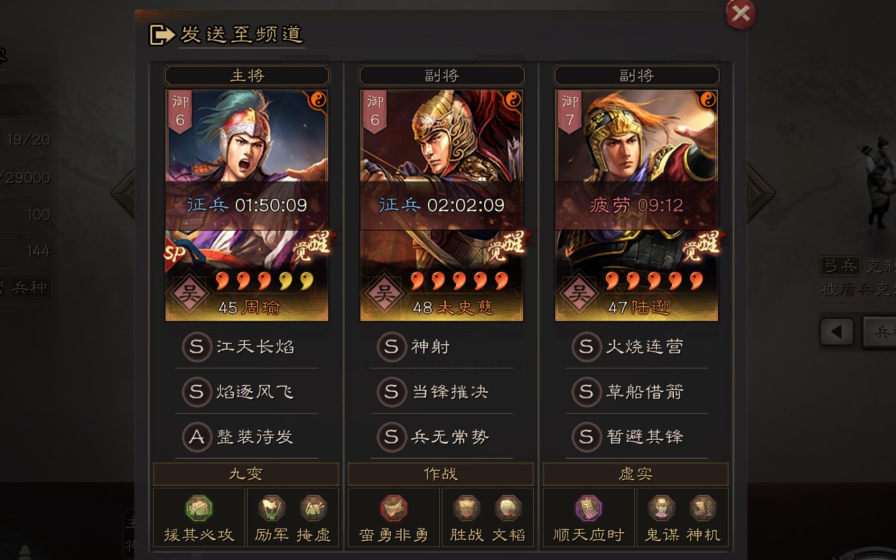Open the 援其必攻 tactic icon
Image resolution: width=896 pixels, height=560 pixels.
[199, 508]
